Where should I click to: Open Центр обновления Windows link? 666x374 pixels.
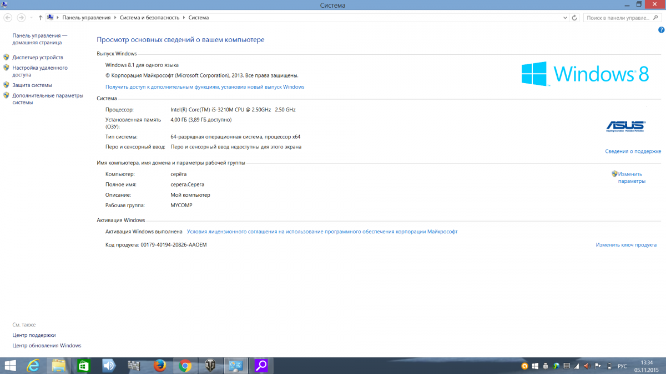point(47,346)
